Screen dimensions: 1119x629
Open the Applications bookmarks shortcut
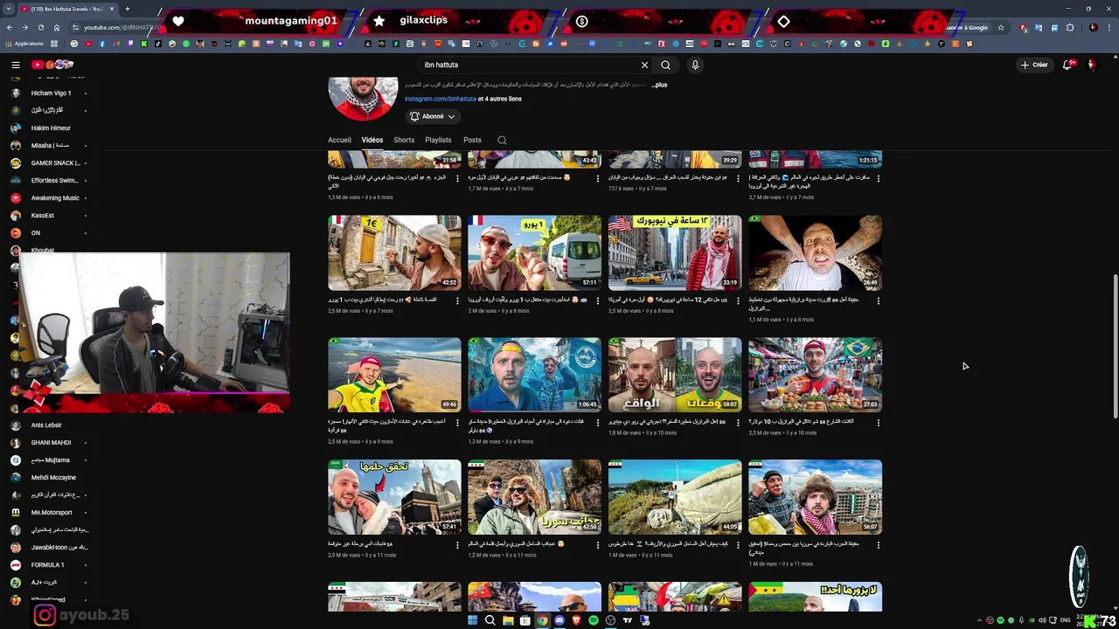[24, 44]
